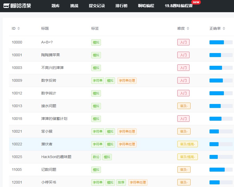Sort problems by 正确率 arrows

tap(224, 28)
